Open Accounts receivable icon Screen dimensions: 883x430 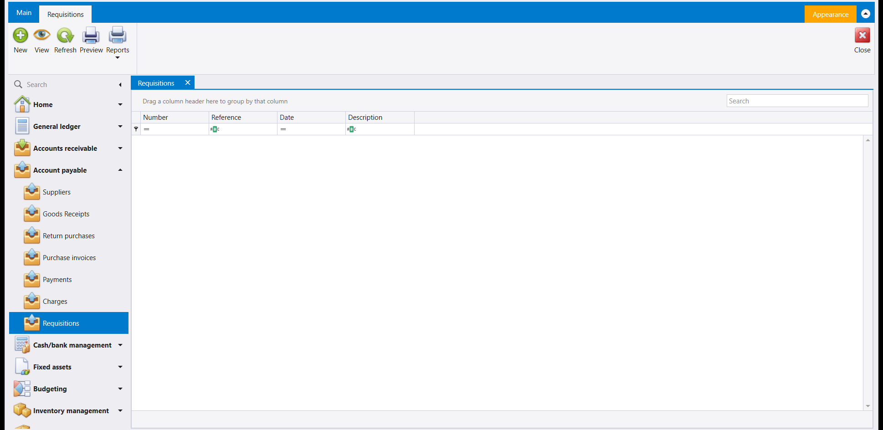[x=22, y=148]
